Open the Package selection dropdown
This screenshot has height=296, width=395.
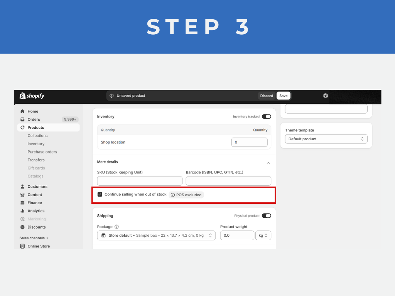coord(156,235)
